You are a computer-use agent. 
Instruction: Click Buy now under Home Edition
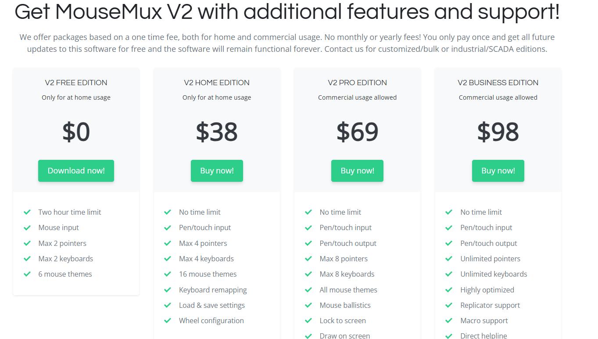[x=217, y=171]
